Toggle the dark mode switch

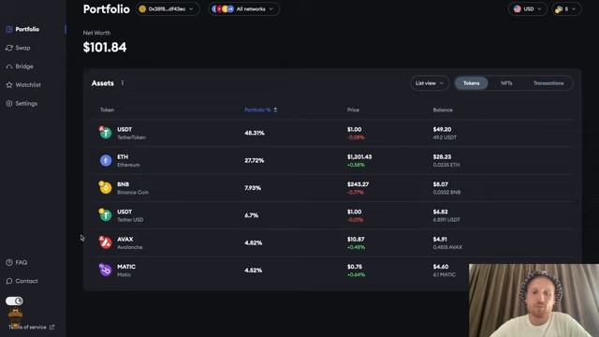14,301
